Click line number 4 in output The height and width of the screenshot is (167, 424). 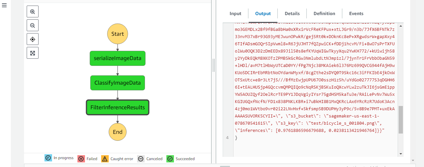click(227, 138)
